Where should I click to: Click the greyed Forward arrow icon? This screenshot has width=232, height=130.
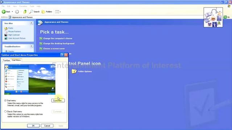coord(17,12)
